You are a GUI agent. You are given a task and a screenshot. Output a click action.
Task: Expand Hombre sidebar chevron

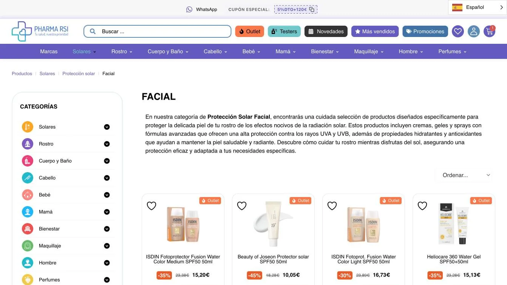click(107, 263)
